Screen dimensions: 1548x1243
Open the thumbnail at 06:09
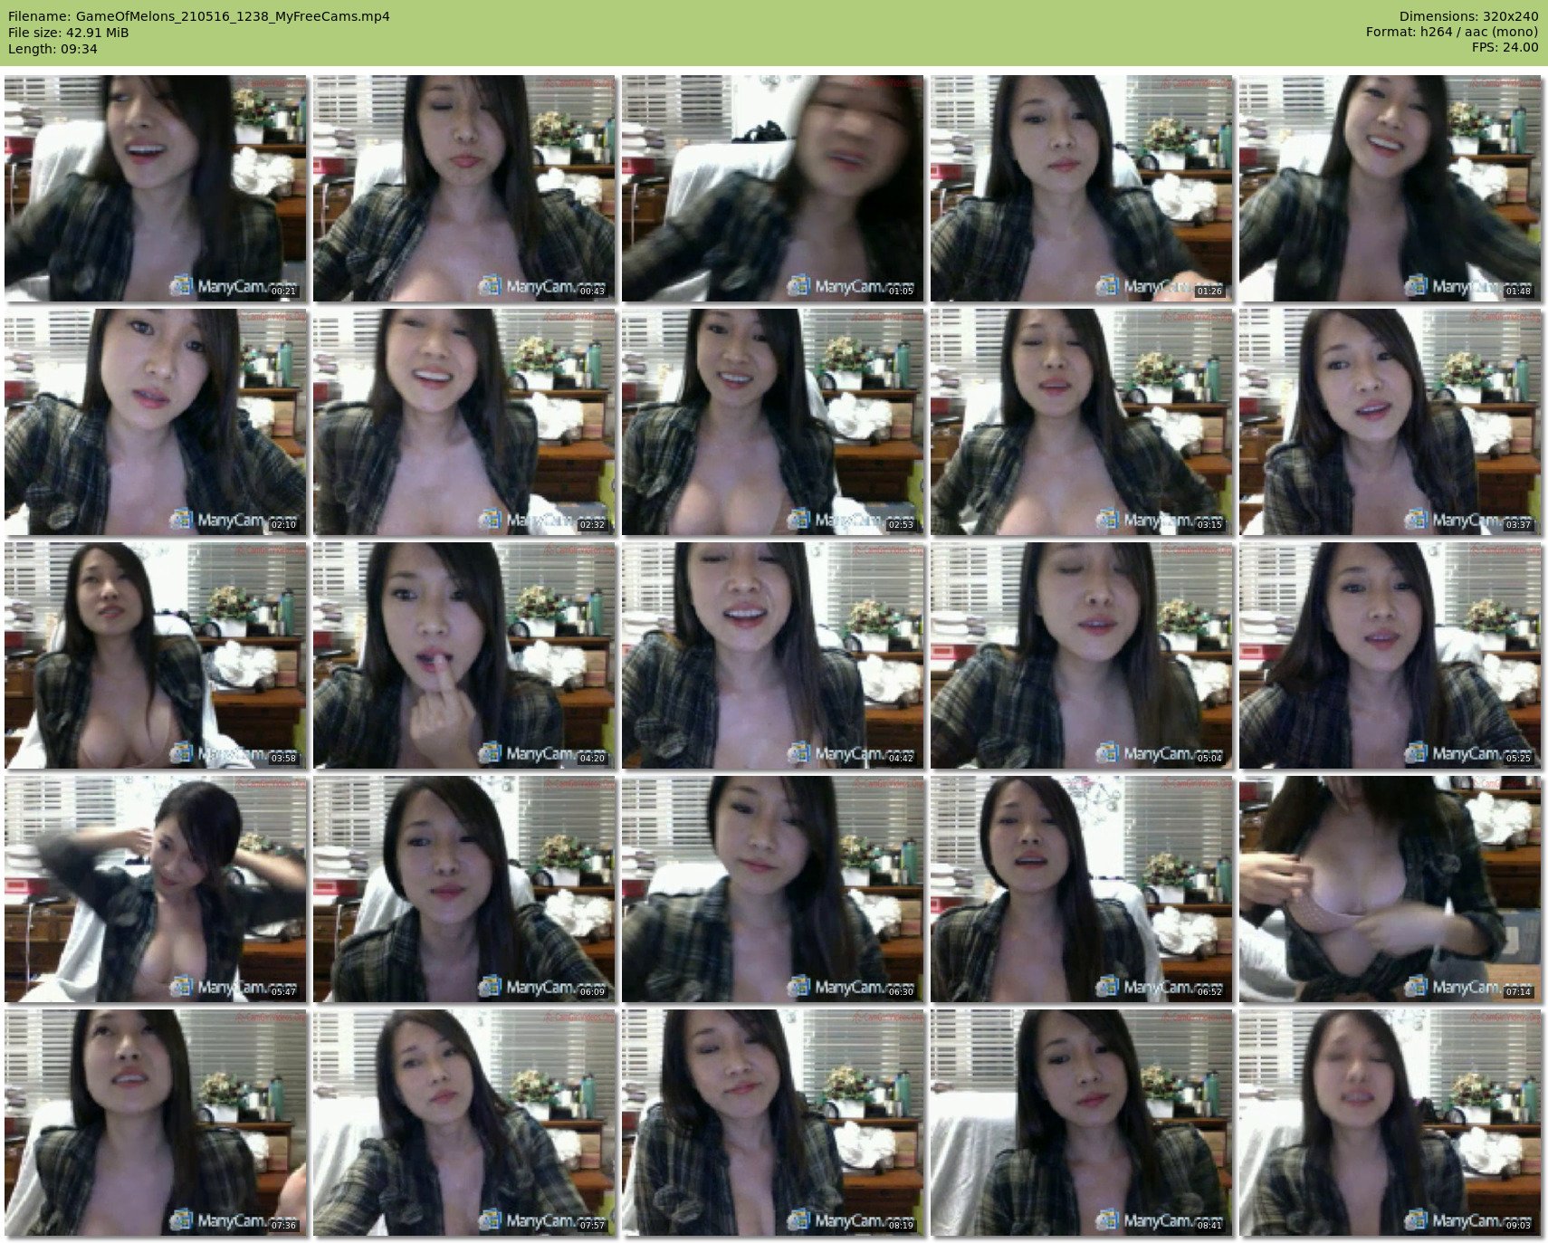[464, 889]
